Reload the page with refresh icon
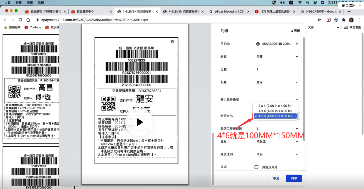 click(21, 20)
